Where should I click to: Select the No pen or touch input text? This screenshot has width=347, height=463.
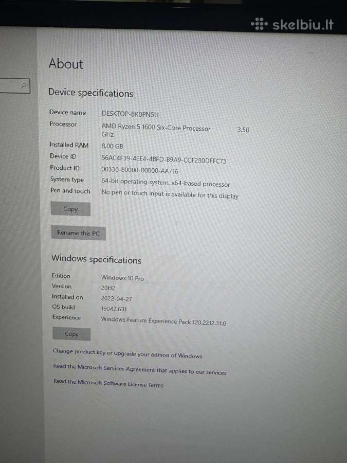click(x=170, y=194)
